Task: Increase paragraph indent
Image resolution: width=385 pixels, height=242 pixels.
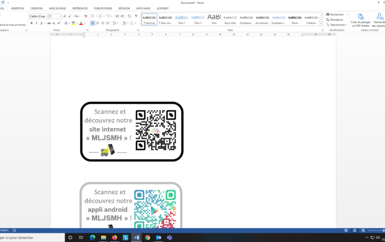Action: click(122, 16)
